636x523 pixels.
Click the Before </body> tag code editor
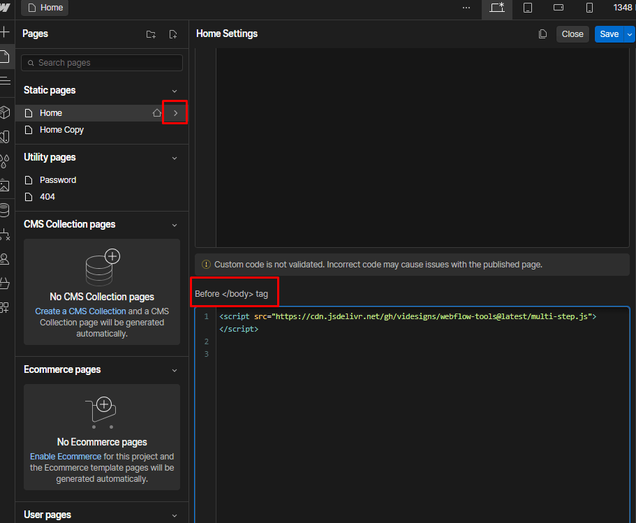pos(412,415)
